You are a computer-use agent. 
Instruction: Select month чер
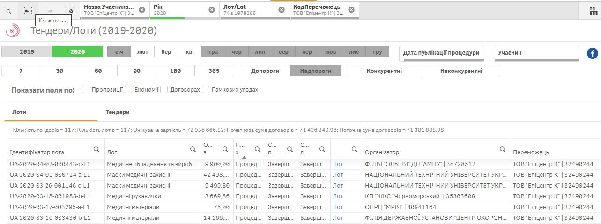click(237, 52)
